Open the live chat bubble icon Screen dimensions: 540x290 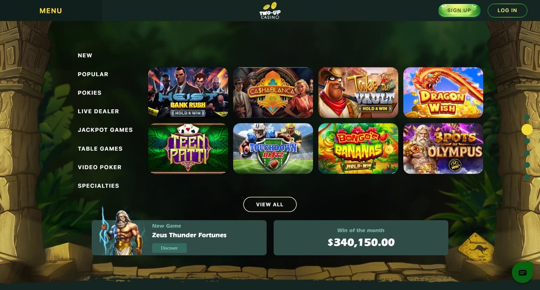(x=522, y=272)
